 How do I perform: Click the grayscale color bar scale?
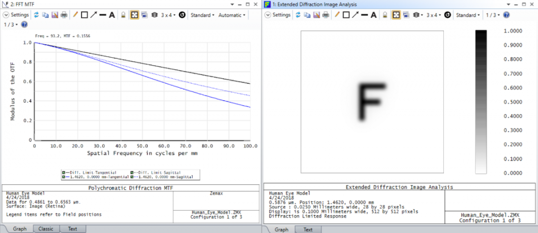click(481, 102)
